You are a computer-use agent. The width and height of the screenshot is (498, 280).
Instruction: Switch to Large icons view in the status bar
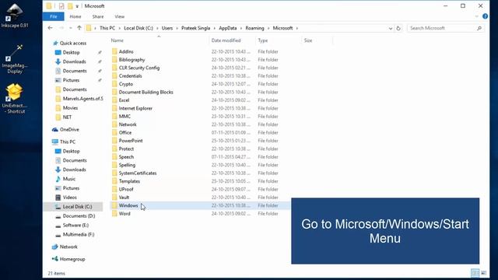(x=483, y=273)
